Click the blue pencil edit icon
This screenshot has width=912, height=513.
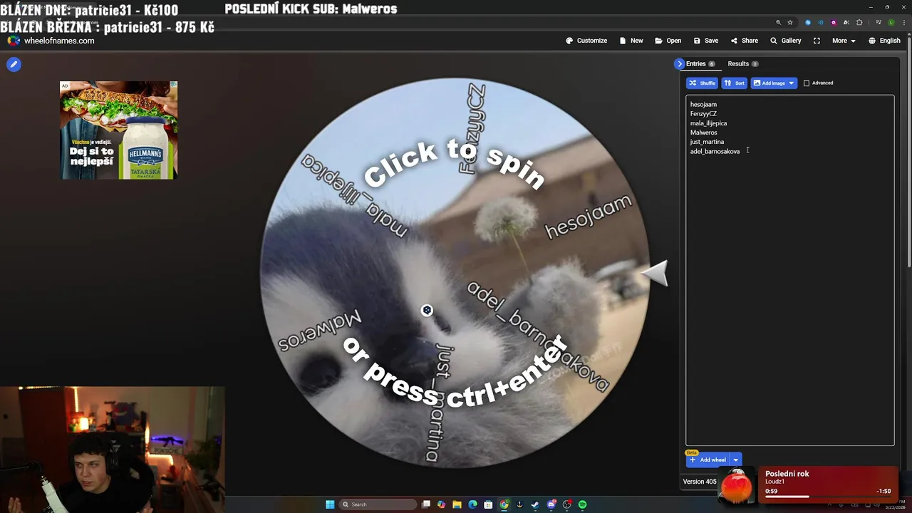pyautogui.click(x=14, y=64)
